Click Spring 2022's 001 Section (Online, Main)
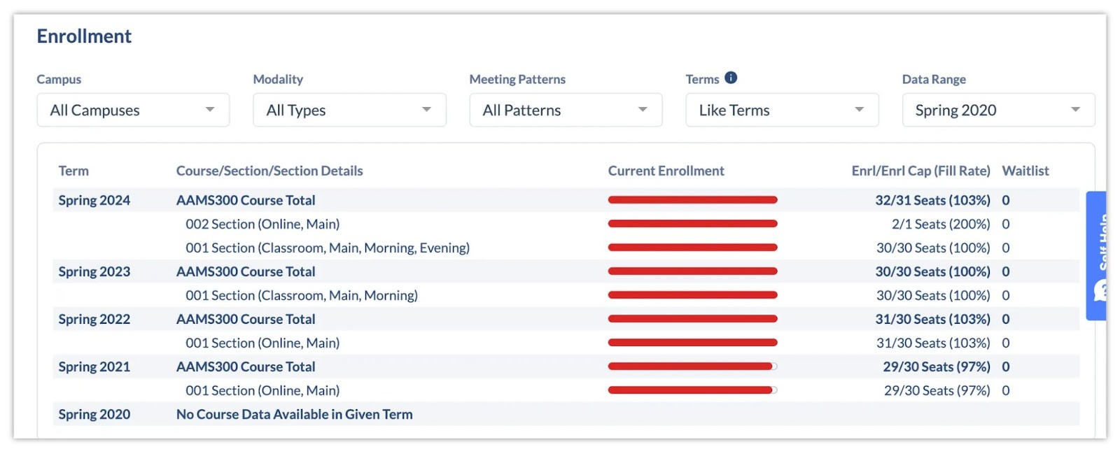This screenshot has width=1120, height=449. coord(262,343)
